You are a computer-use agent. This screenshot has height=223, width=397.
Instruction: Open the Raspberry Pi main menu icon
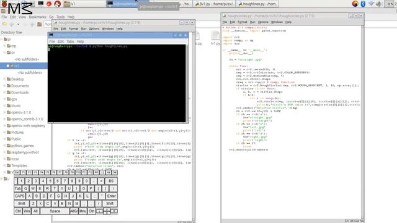[x=4, y=4]
